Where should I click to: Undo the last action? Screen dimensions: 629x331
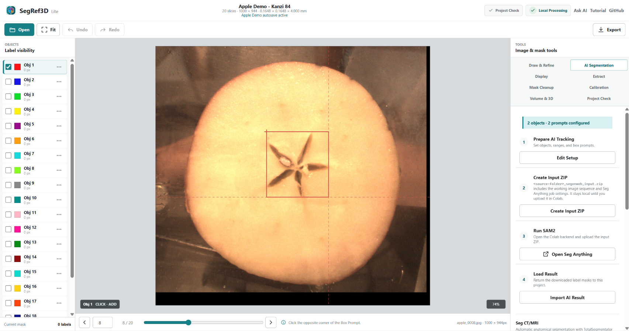(x=77, y=30)
